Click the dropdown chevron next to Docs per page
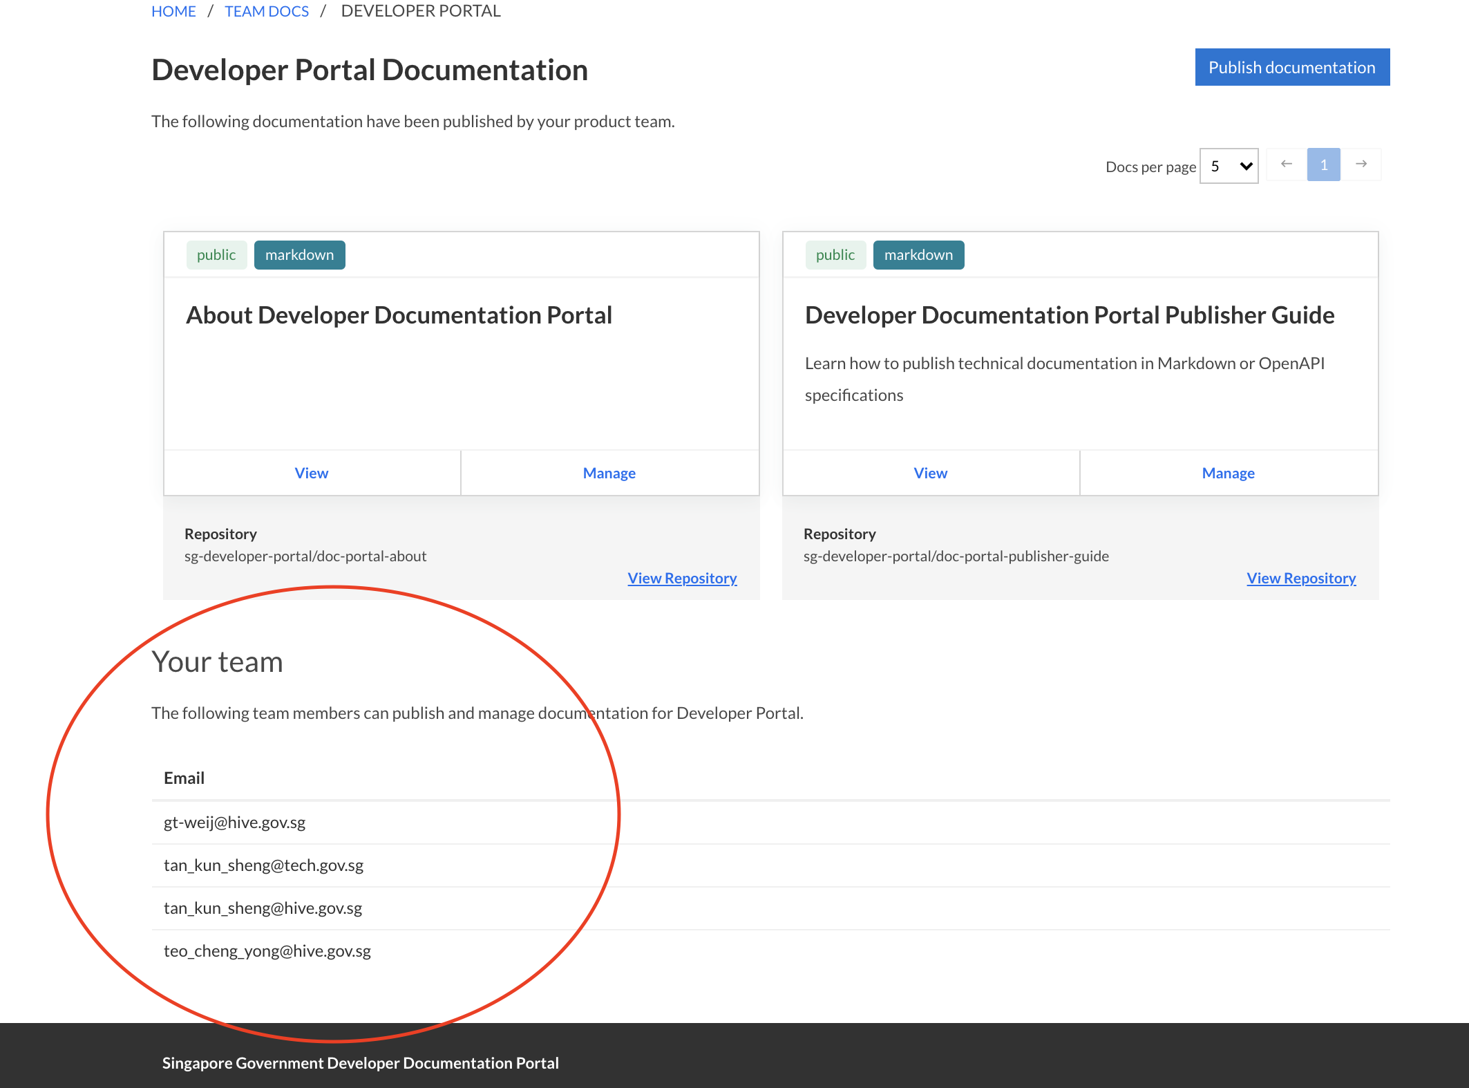The height and width of the screenshot is (1088, 1469). 1245,166
